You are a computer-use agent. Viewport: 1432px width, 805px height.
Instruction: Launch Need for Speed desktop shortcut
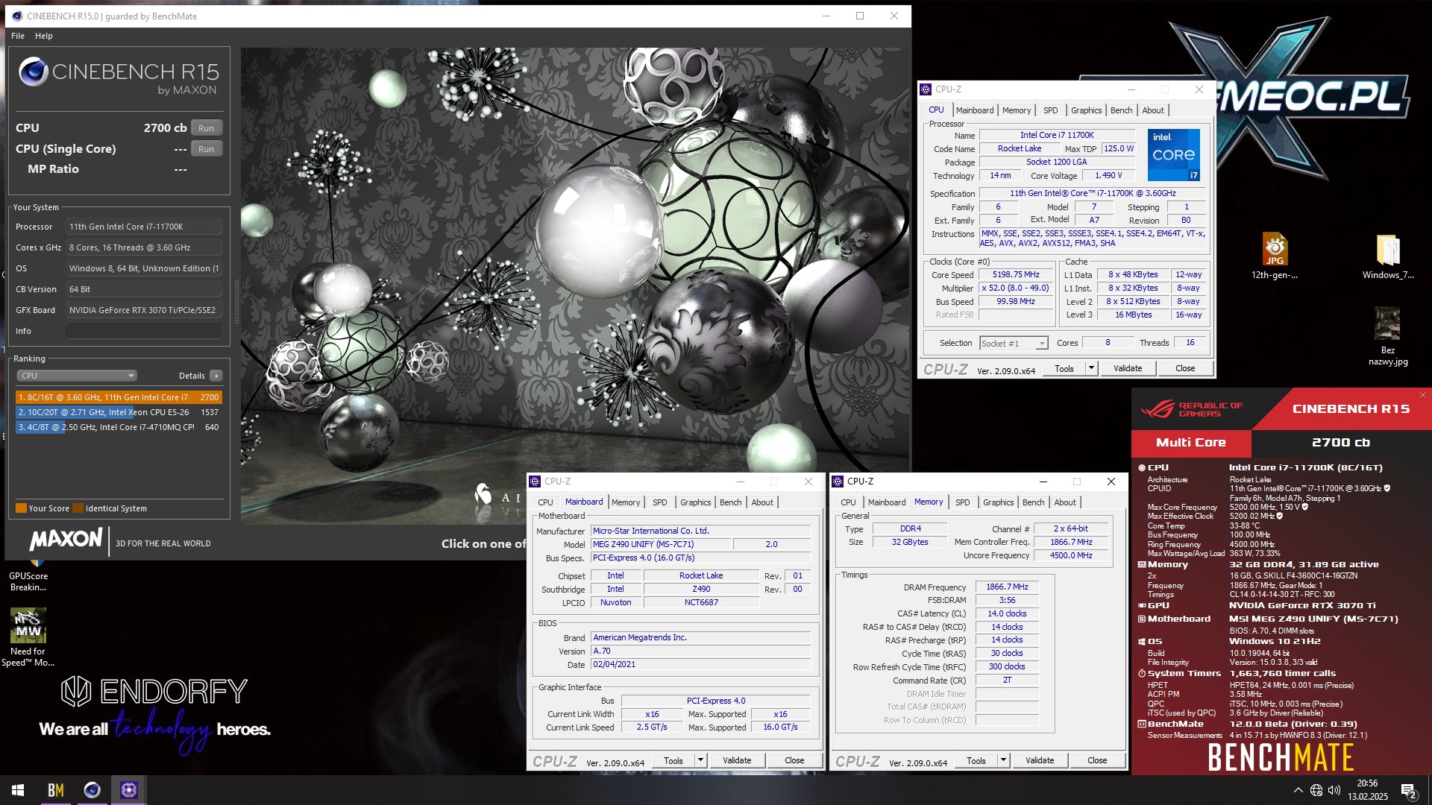coord(28,637)
